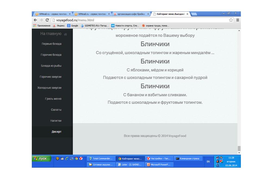Click the Кейтеринг меню taskbar button
Image resolution: width=261 pixels, height=195 pixels.
(130, 158)
